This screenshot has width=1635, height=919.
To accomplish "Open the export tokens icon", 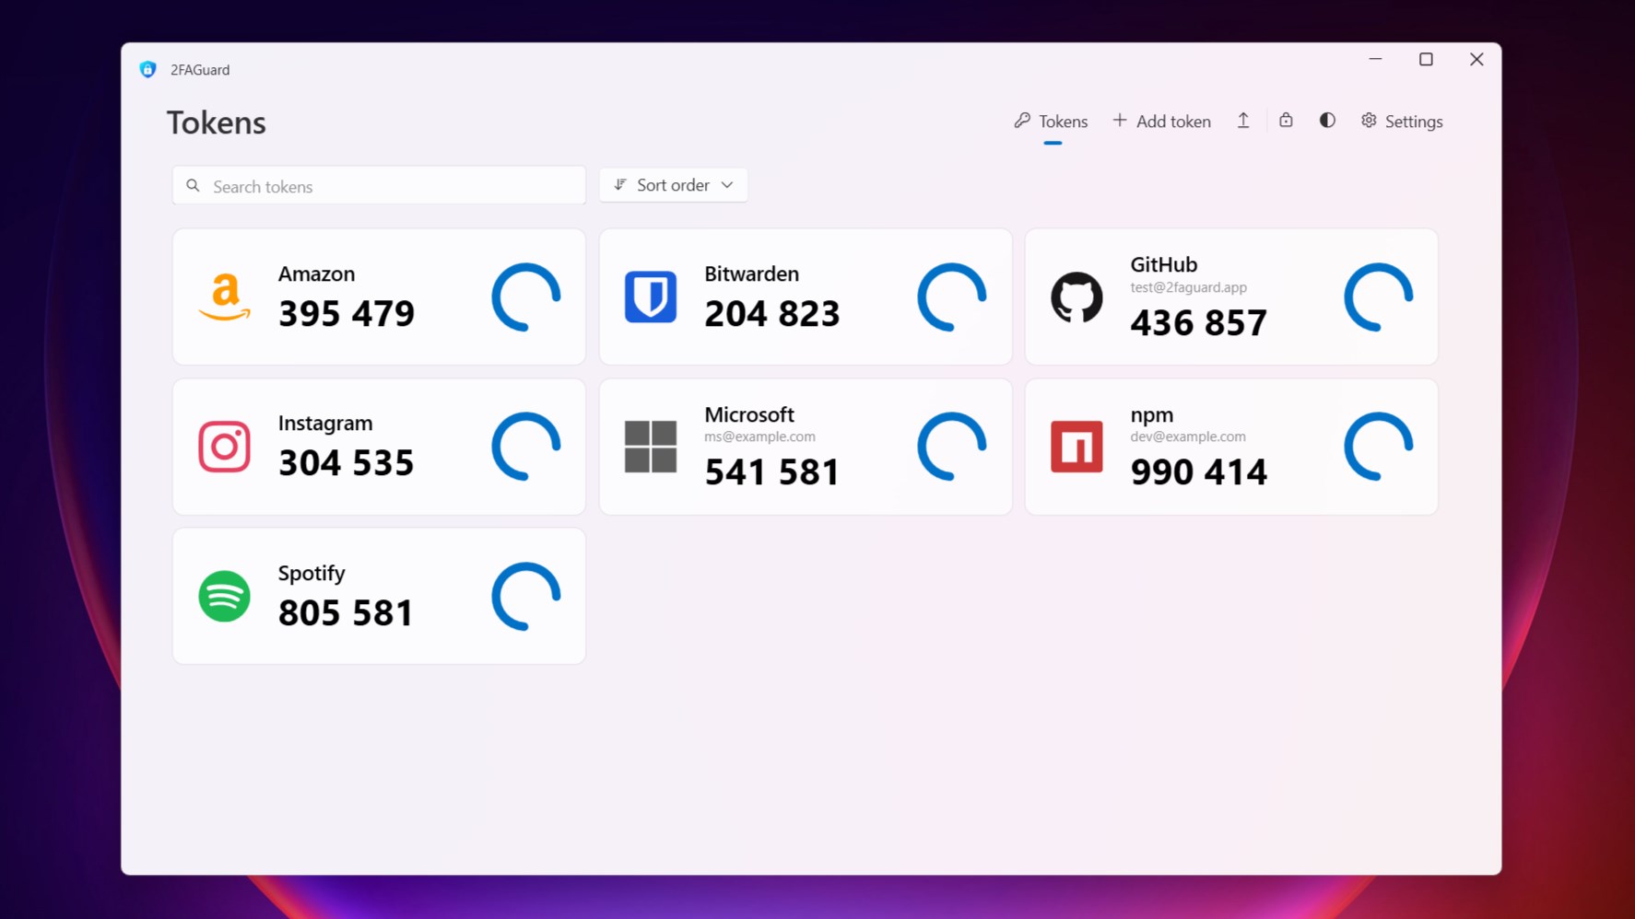I will [x=1242, y=120].
